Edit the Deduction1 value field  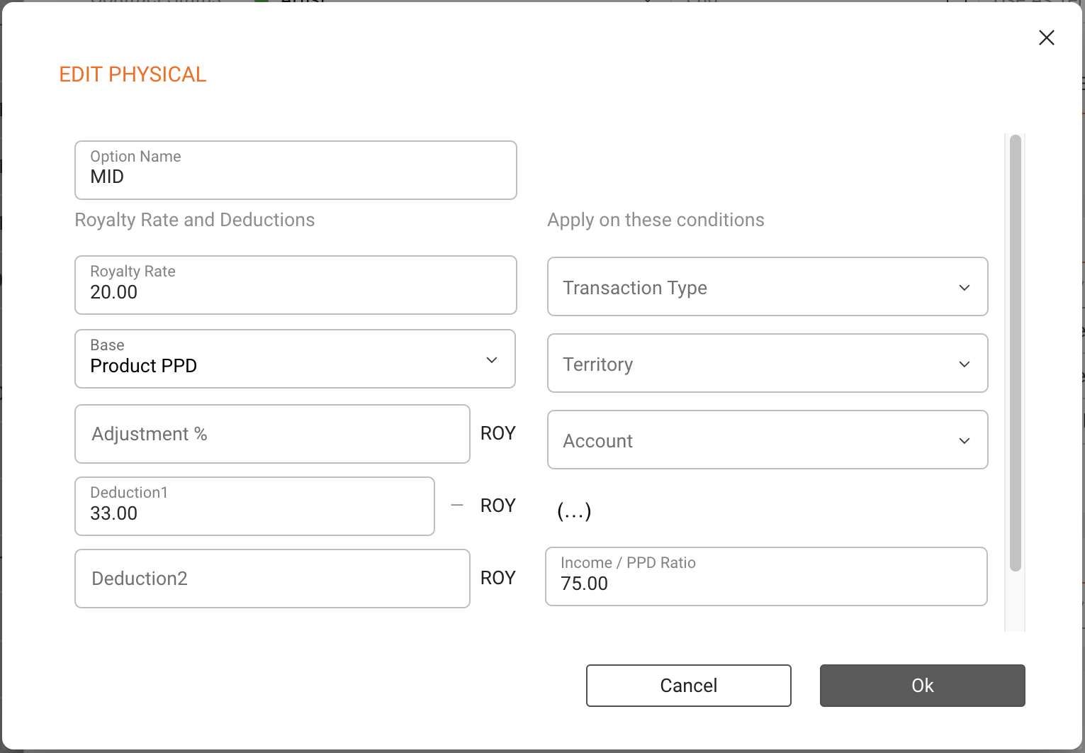tap(254, 506)
